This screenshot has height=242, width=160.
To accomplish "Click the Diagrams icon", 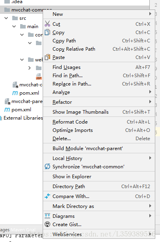I will pos(47,216).
